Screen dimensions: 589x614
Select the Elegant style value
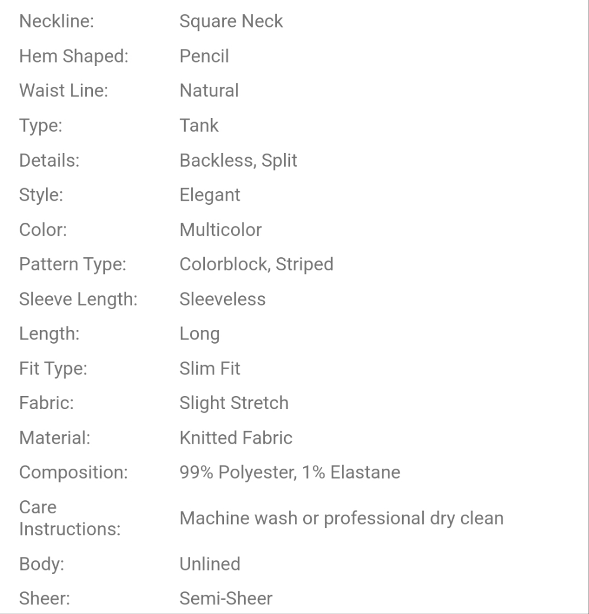pos(210,195)
